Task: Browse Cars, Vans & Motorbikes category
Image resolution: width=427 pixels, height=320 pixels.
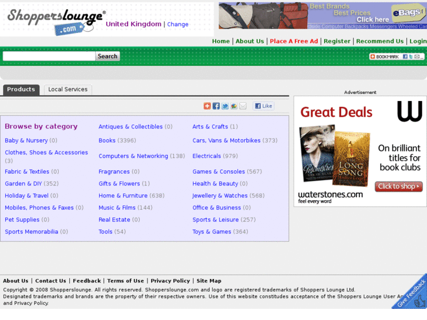Action: pos(226,140)
